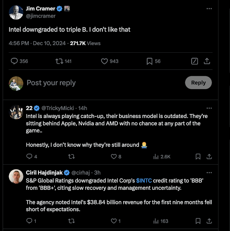Bookmark TrickyMicki's reply
The height and width of the screenshot is (231, 230).
pos(198,157)
